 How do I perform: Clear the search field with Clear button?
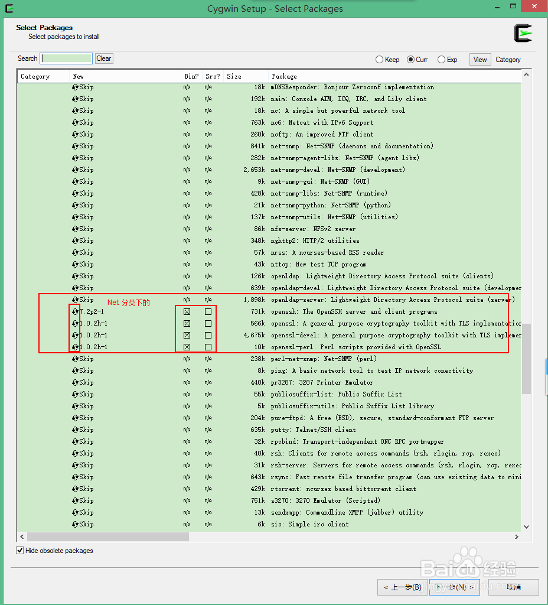104,58
